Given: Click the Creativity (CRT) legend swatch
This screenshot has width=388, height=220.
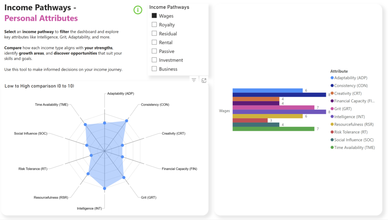Looking at the screenshot, I should (332, 93).
